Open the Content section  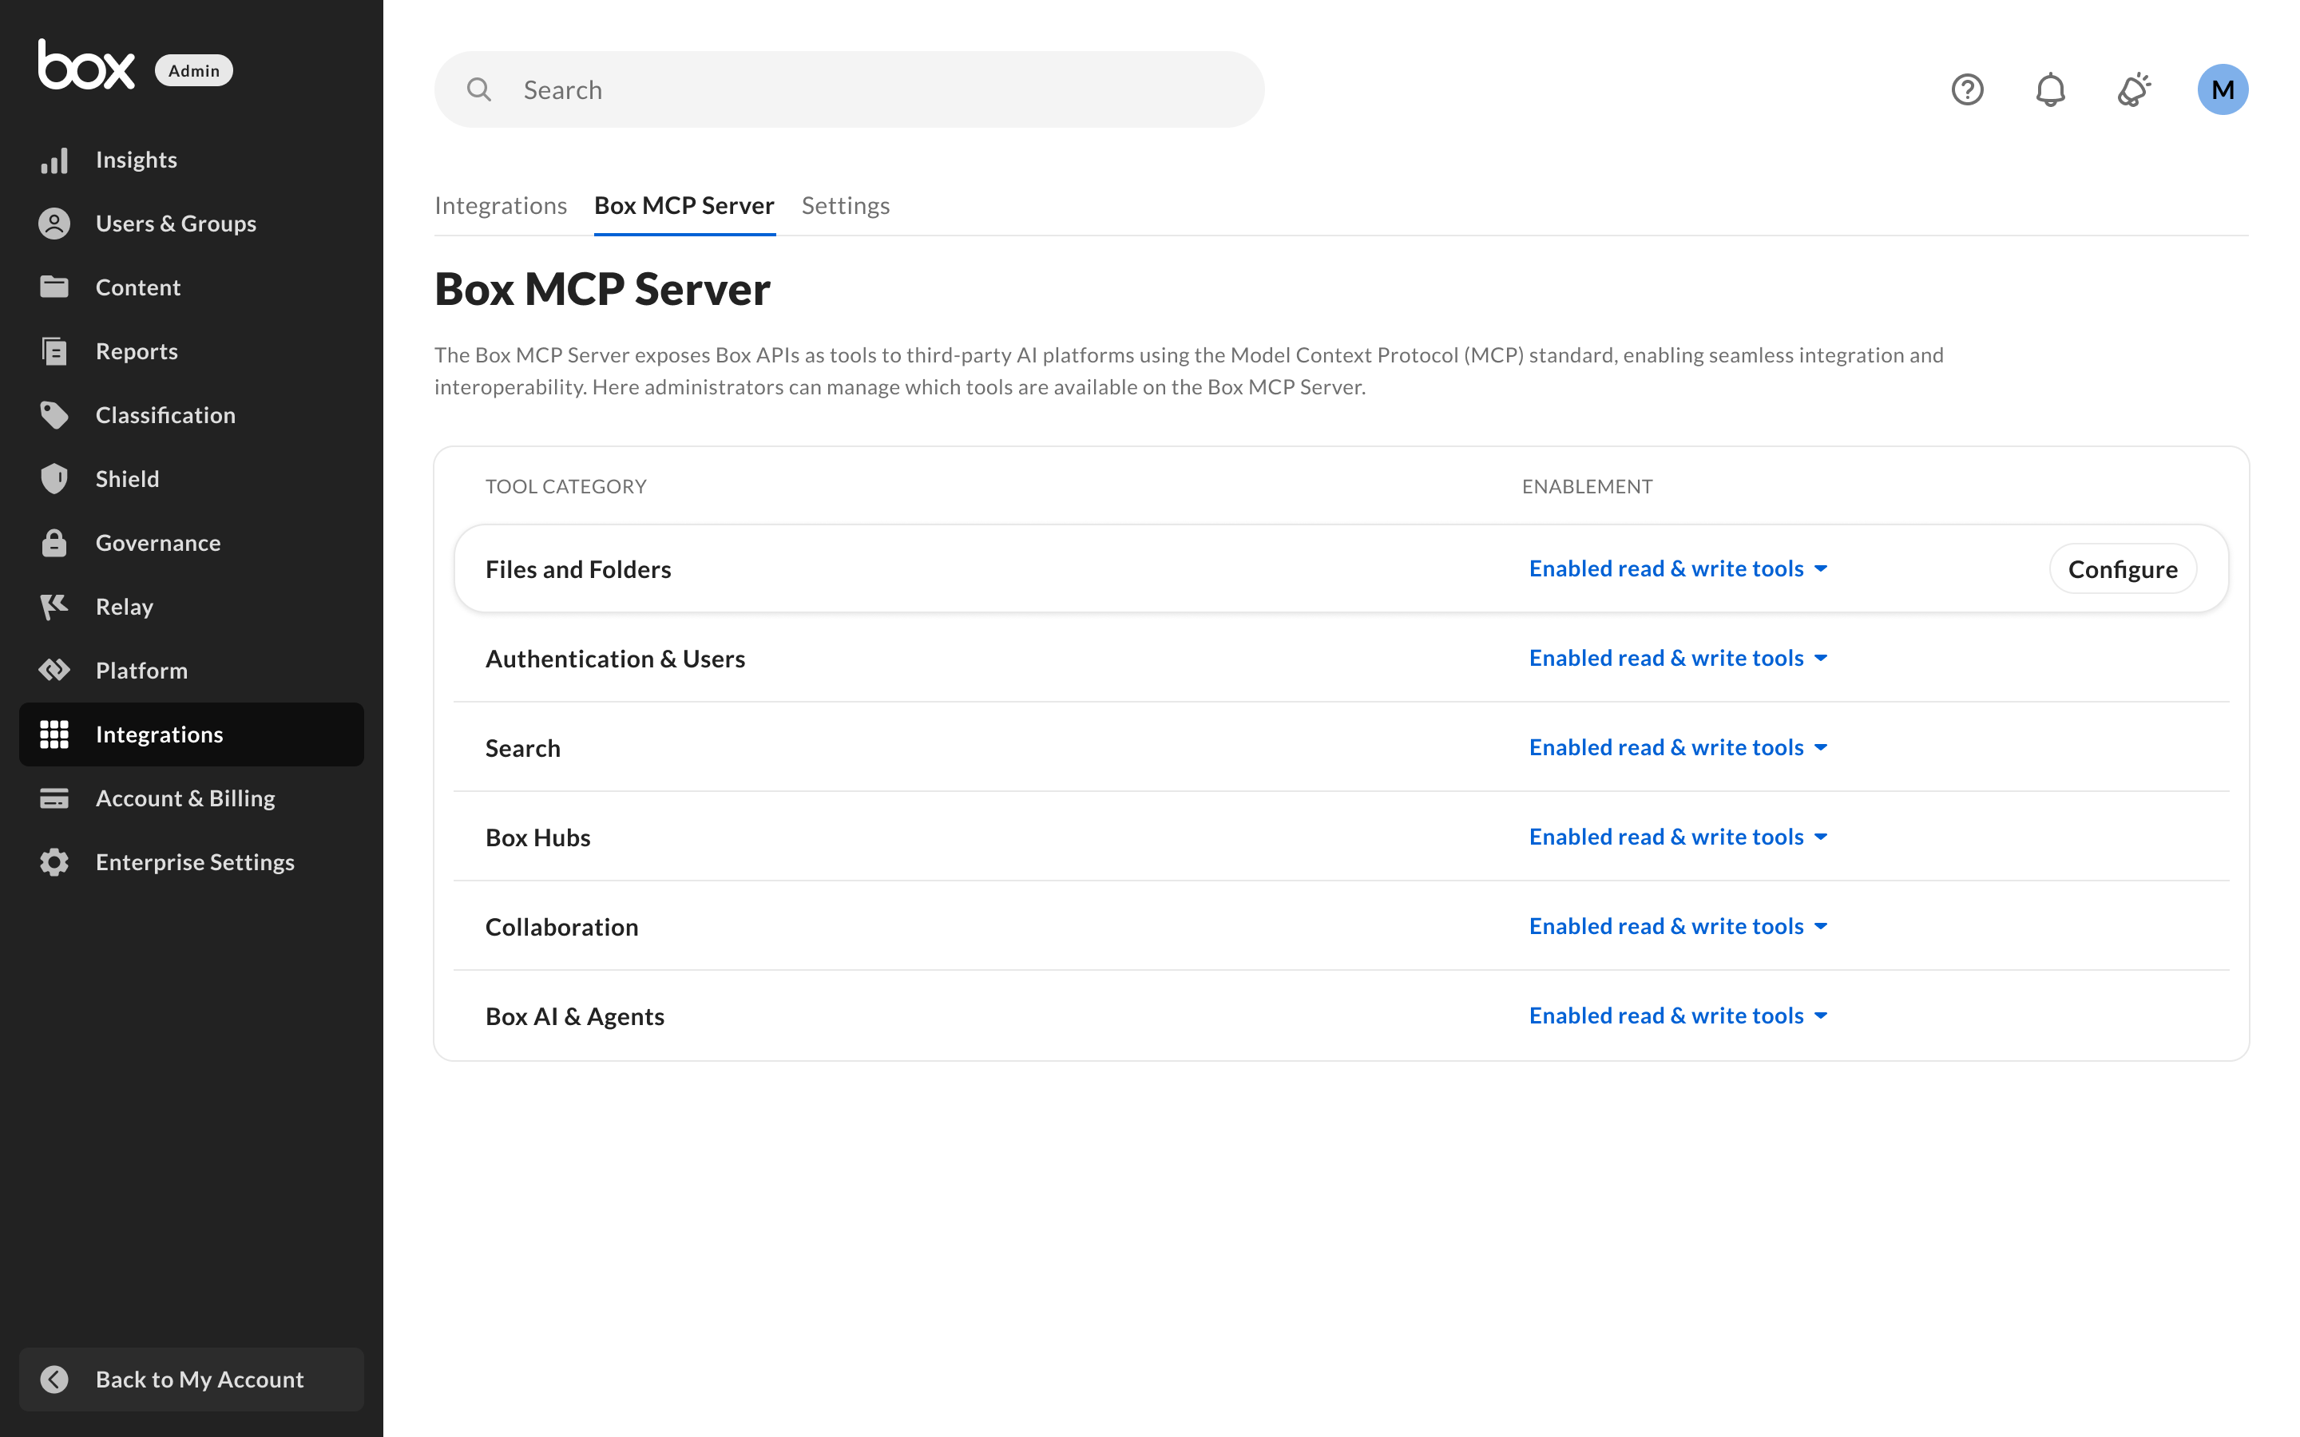(138, 287)
